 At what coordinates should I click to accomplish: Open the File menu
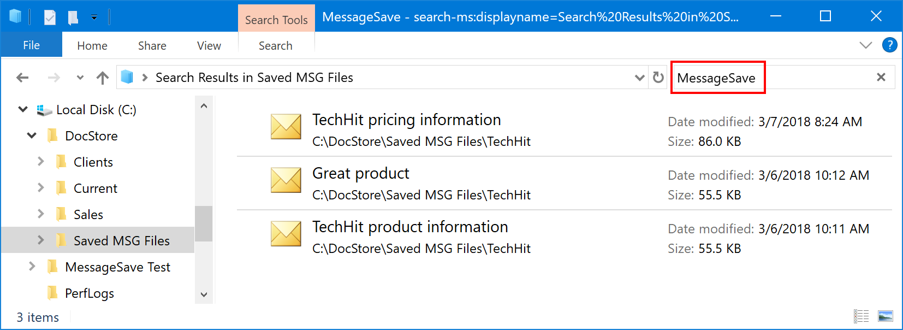(x=31, y=45)
